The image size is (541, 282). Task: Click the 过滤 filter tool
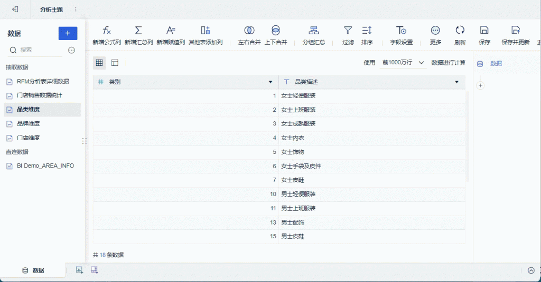point(348,35)
